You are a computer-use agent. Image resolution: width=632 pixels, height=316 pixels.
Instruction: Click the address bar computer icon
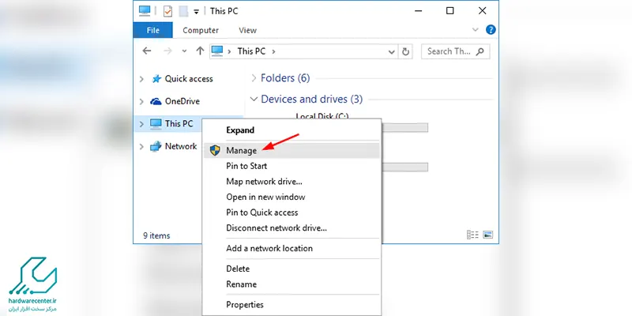click(217, 51)
